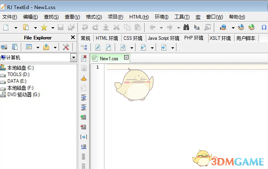The image size is (268, 169).
Task: Click the Open file icon
Action: [x=26, y=27]
